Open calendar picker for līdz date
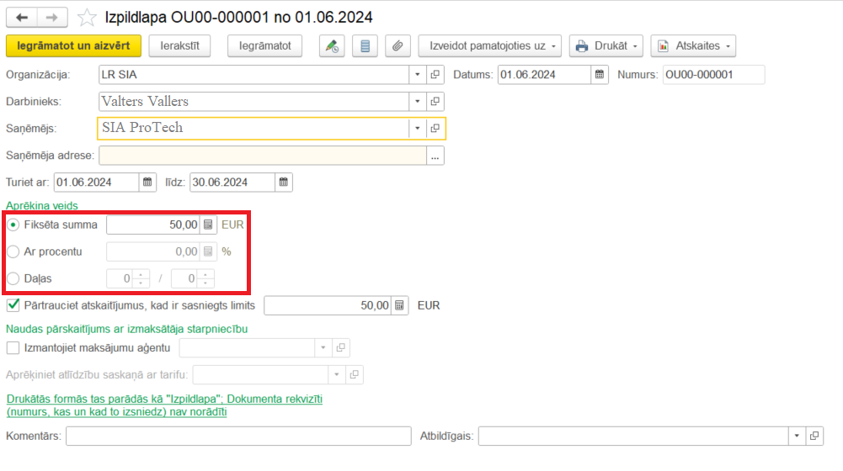 pos(283,182)
